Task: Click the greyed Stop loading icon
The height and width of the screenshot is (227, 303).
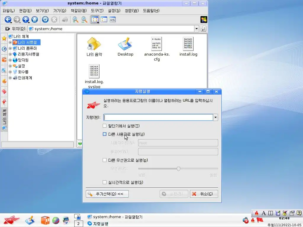Action: [54, 20]
